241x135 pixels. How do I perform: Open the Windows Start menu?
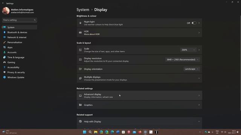click(x=84, y=132)
